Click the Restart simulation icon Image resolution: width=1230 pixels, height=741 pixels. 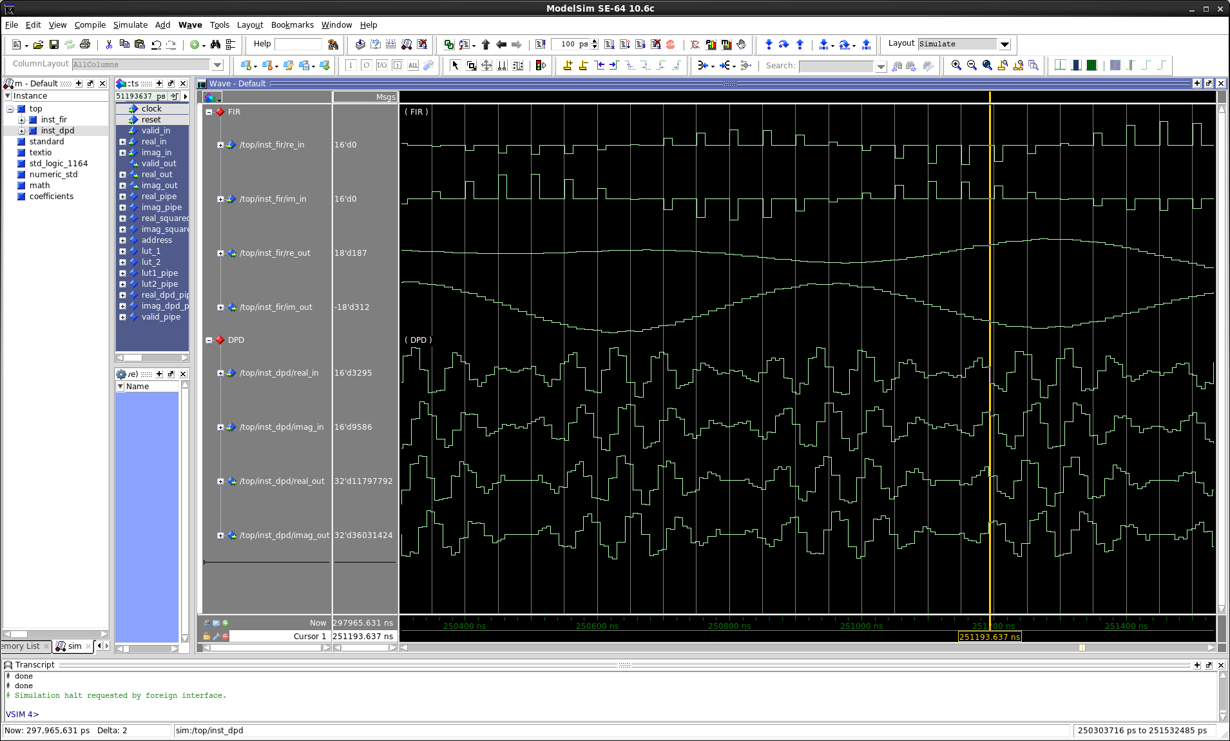tap(541, 44)
